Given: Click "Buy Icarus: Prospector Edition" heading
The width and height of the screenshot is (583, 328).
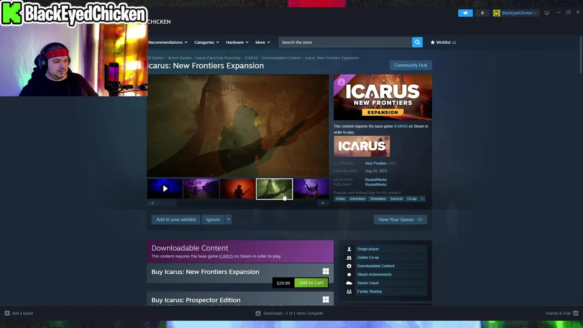Looking at the screenshot, I should coord(196,300).
